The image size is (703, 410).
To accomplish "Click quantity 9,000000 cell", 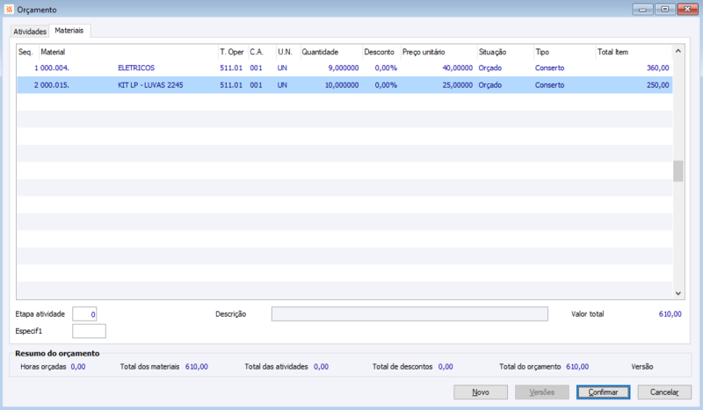I will coord(344,68).
